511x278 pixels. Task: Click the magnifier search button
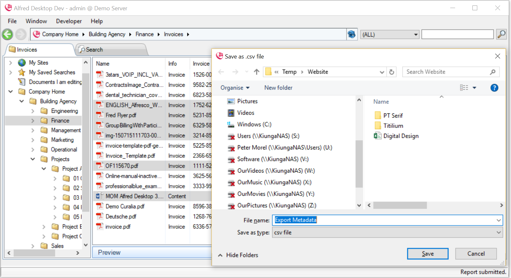[x=501, y=34]
